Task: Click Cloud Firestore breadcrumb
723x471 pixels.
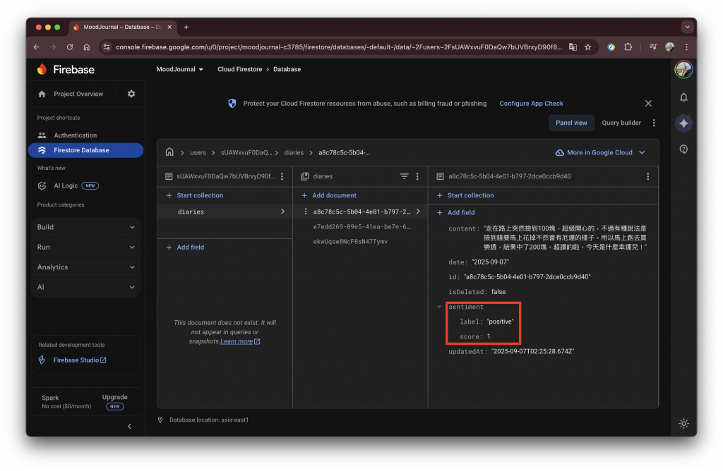Action: 240,70
